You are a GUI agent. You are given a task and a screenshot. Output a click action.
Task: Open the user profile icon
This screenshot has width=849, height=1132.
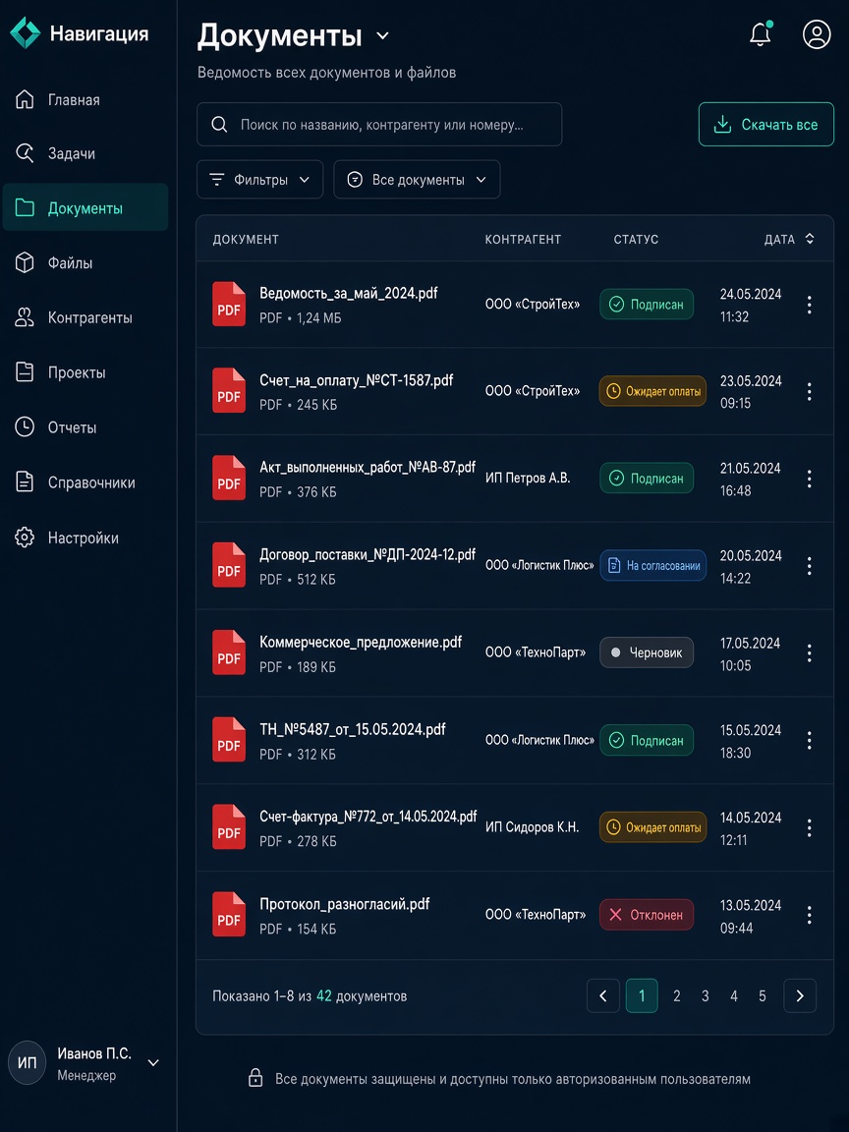click(817, 34)
